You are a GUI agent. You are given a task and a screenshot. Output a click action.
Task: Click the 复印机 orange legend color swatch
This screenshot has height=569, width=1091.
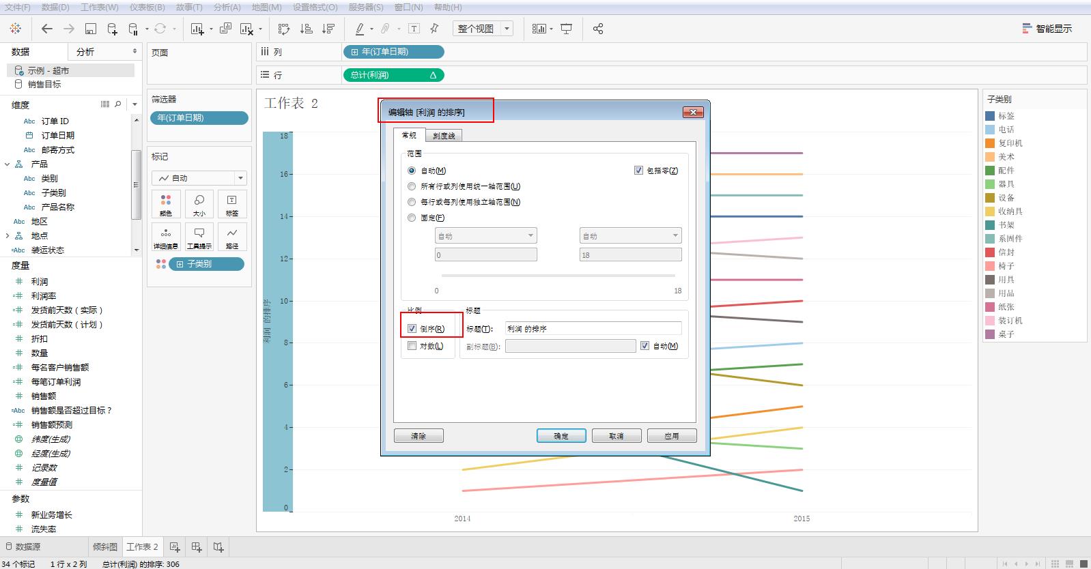(x=990, y=143)
